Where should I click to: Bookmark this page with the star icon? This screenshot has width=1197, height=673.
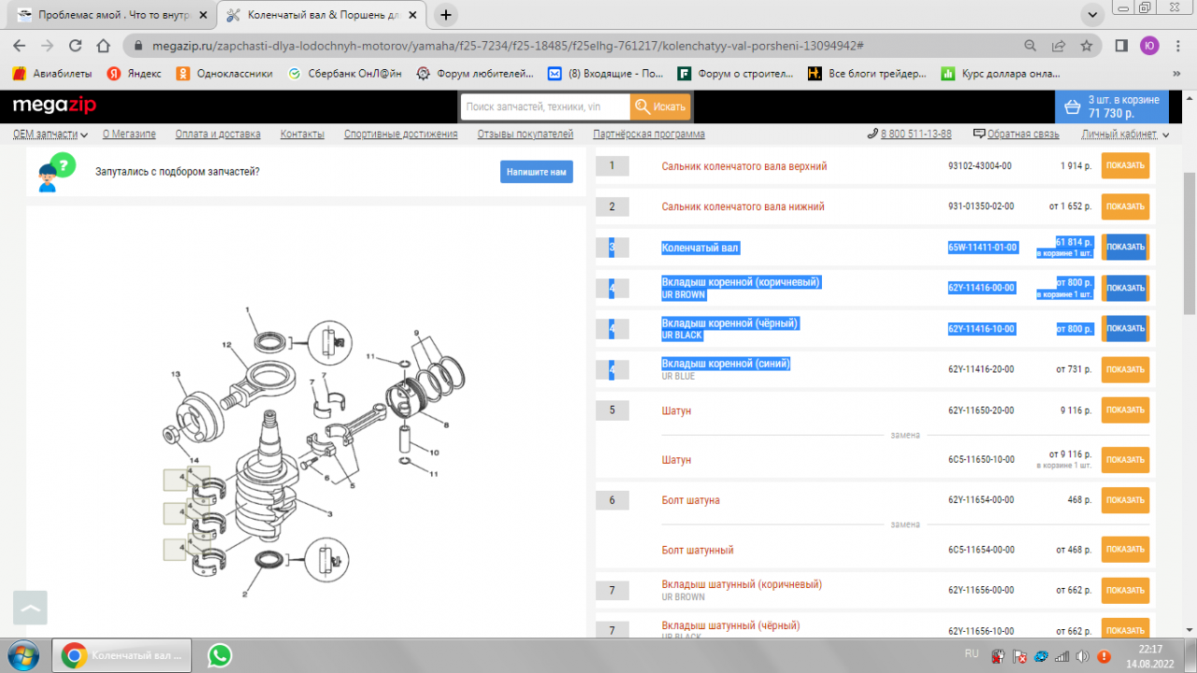(1086, 45)
